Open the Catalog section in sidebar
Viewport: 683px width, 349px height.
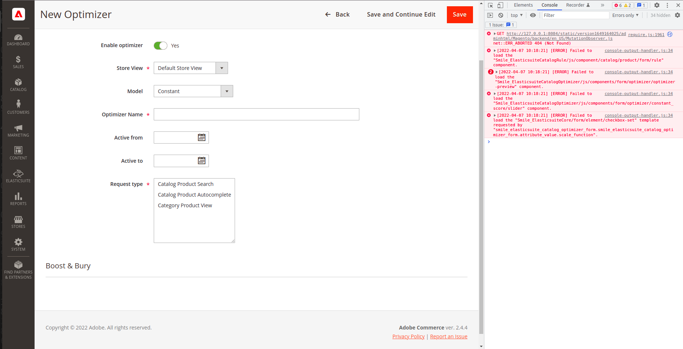pos(18,85)
